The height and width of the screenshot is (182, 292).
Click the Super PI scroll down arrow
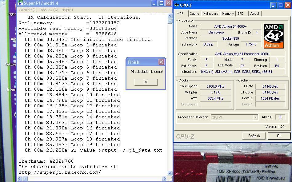pos(170,173)
